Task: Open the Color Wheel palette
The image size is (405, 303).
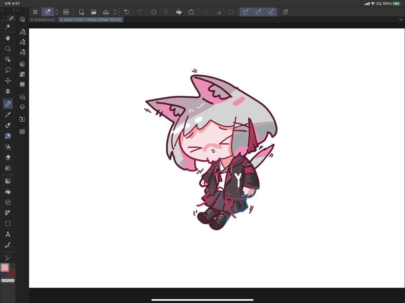Action: point(22,64)
